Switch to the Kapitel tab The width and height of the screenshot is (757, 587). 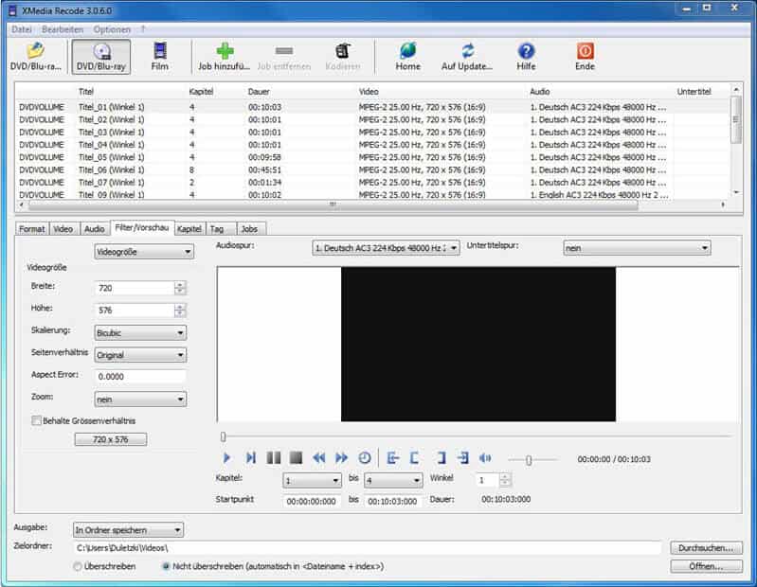189,229
